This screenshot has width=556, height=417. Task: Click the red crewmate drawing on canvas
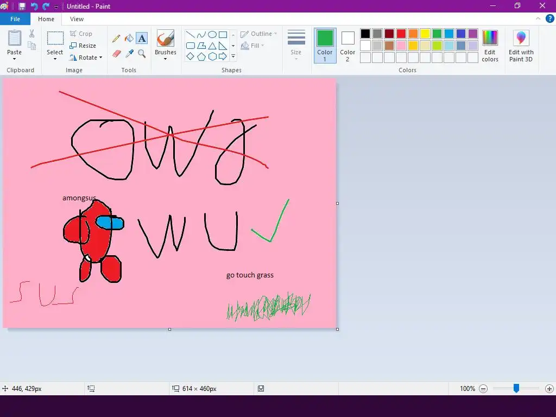click(93, 241)
